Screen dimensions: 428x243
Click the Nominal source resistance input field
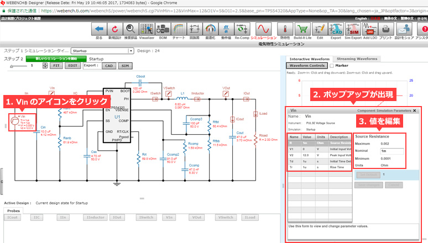(x=392, y=151)
